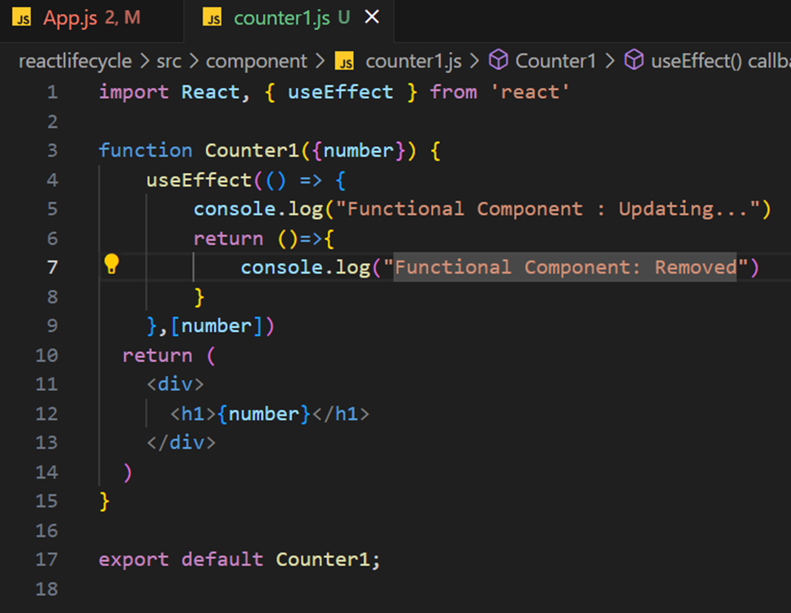Click the highlighted "Functional Component: Removed" string
This screenshot has height=613, width=791.
pyautogui.click(x=565, y=267)
